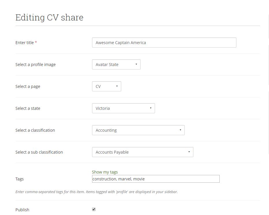Click the 'Select a sub classification' label
Viewport: 269px width, 215px height.
pos(39,152)
